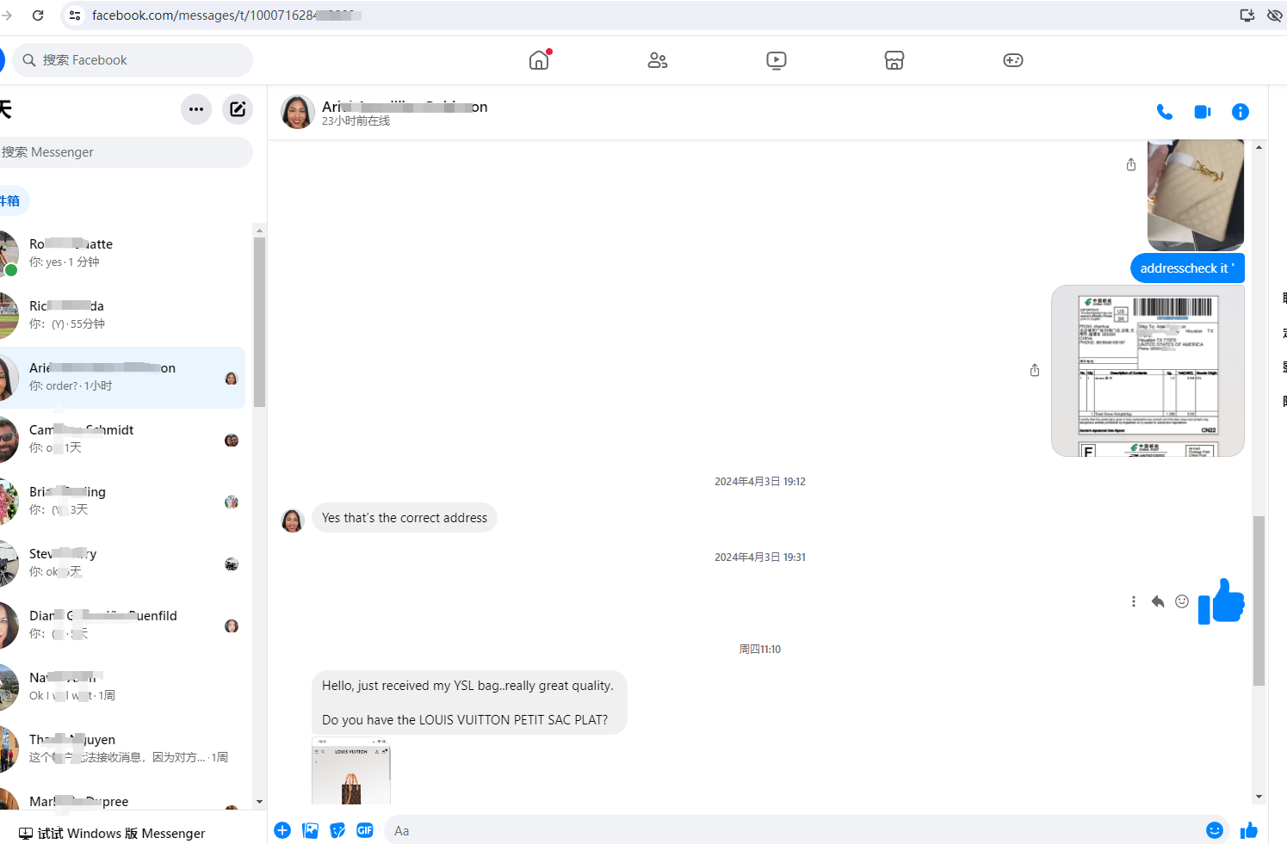Compose a new message with pencil icon
The image size is (1287, 844).
coord(238,109)
